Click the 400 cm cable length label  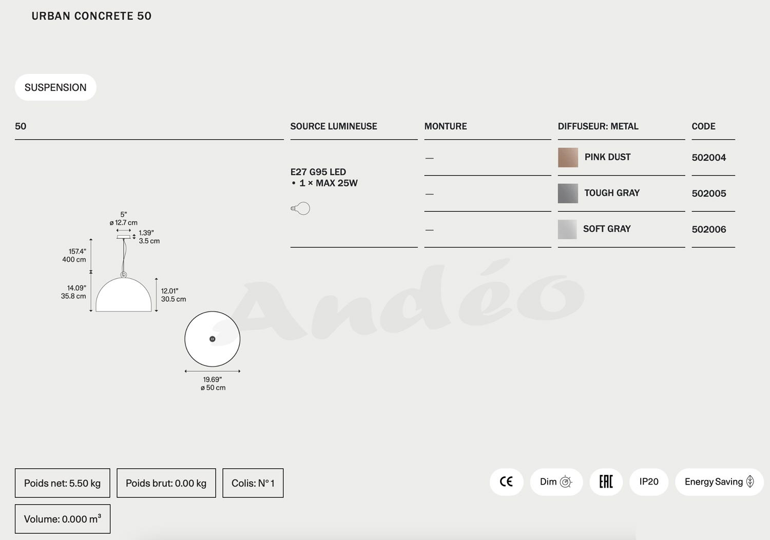coord(74,260)
